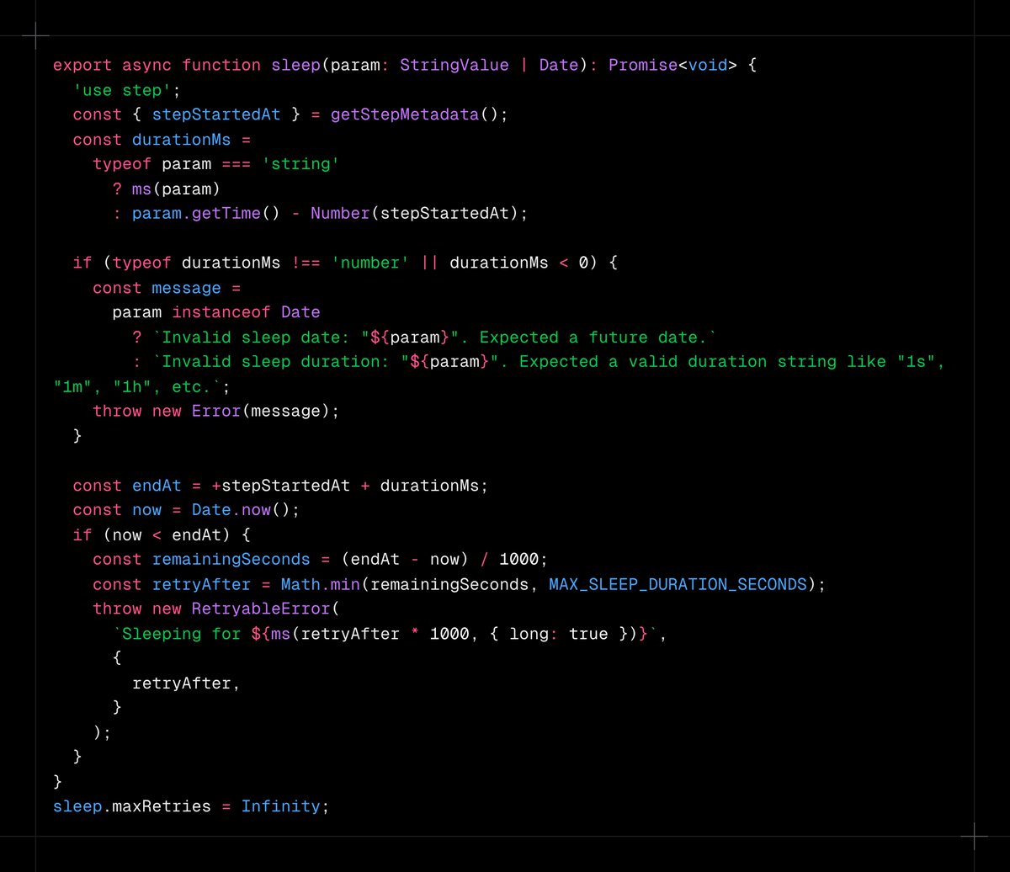The width and height of the screenshot is (1010, 872).
Task: Click the 'async' keyword
Action: tap(146, 65)
